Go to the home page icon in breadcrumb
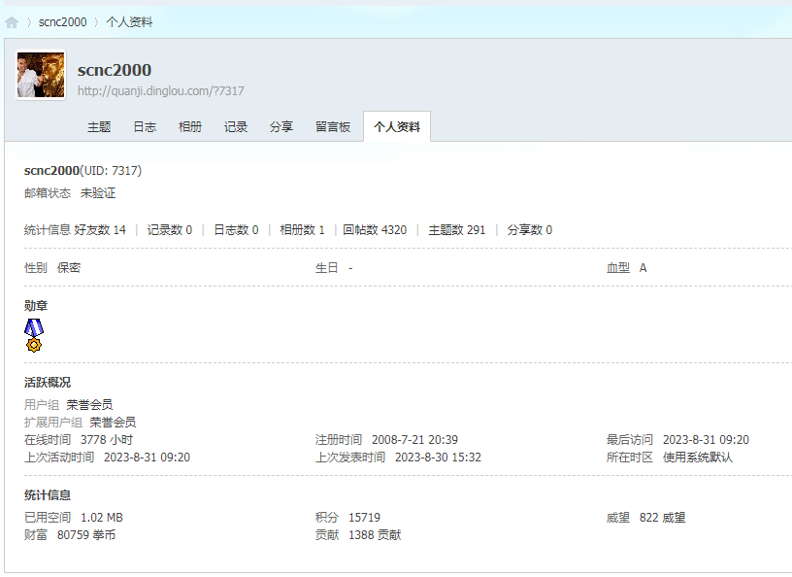The height and width of the screenshot is (577, 792). (12, 22)
